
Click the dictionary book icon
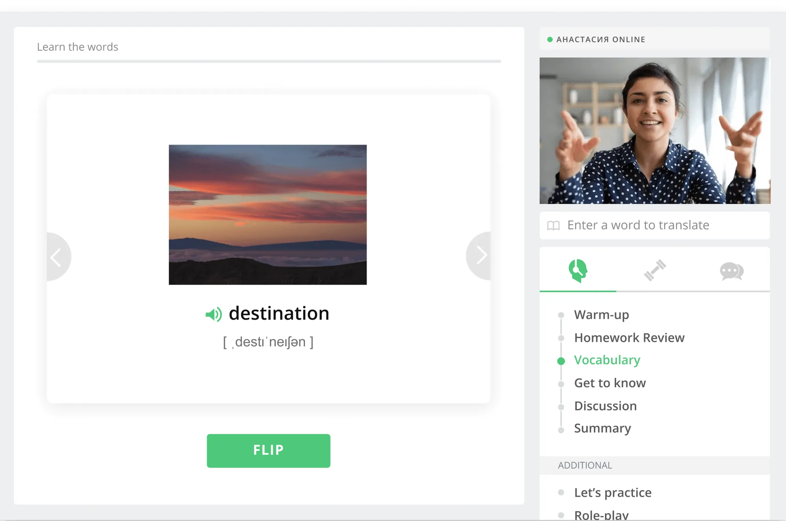pyautogui.click(x=553, y=225)
